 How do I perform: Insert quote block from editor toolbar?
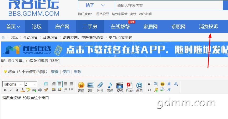pos(149,84)
